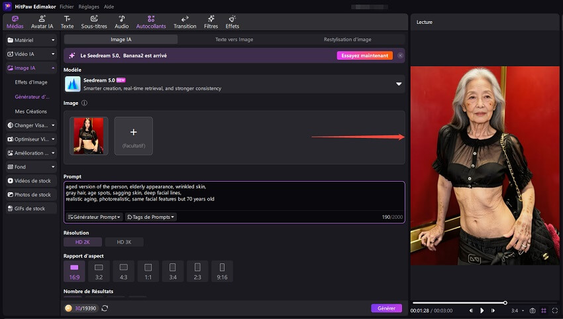
Task: Open the Seedream 5.0 model dropdown
Action: pyautogui.click(x=234, y=84)
